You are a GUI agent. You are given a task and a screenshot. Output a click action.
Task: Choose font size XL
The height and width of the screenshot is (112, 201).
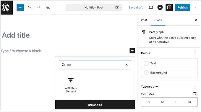coord(190,102)
